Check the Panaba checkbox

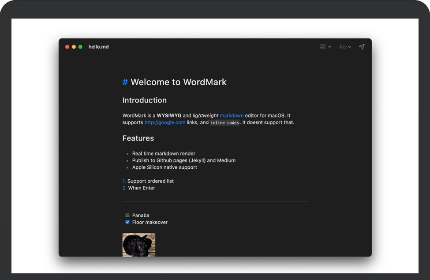pyautogui.click(x=127, y=216)
